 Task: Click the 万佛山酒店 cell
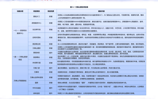[x=37, y=48]
